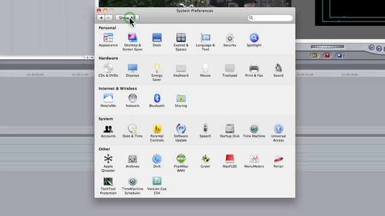Click the red button in the background editor
This screenshot has width=385, height=216.
pyautogui.click(x=327, y=56)
